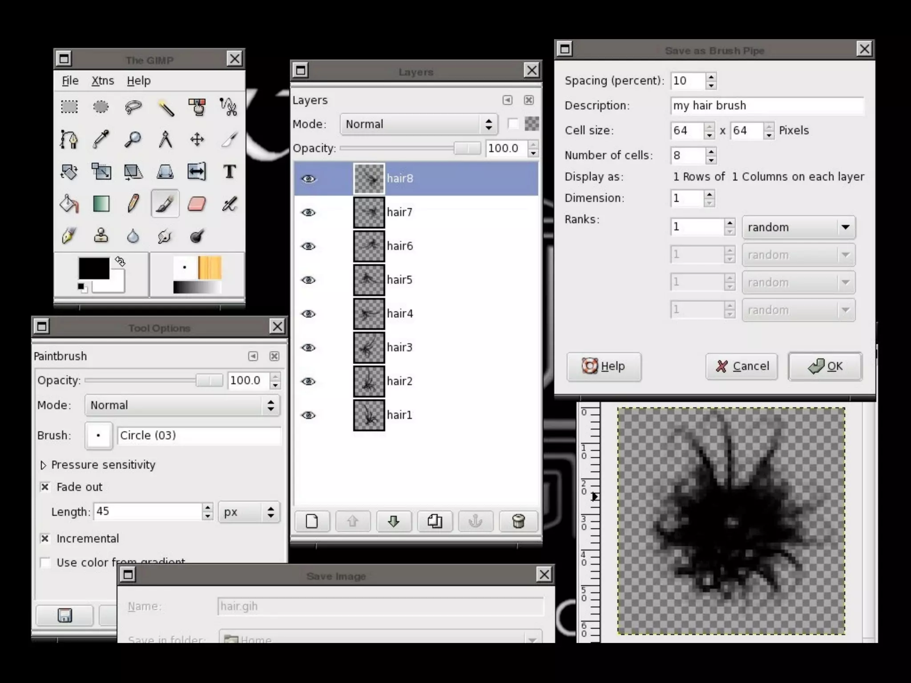This screenshot has width=911, height=683.
Task: Click OK in Save as Brush Pipe
Action: coord(825,366)
